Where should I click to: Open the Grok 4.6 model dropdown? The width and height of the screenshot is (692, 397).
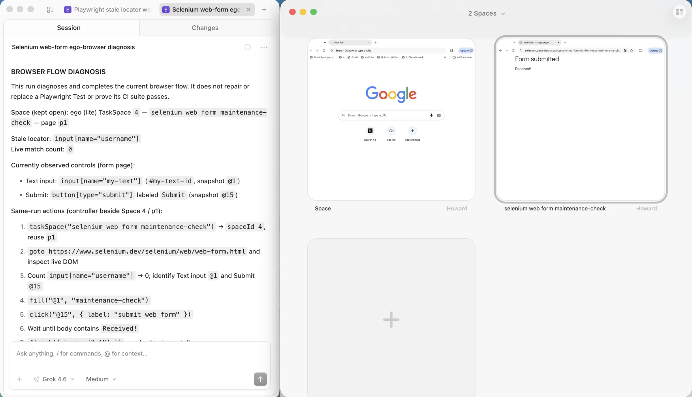click(x=54, y=379)
